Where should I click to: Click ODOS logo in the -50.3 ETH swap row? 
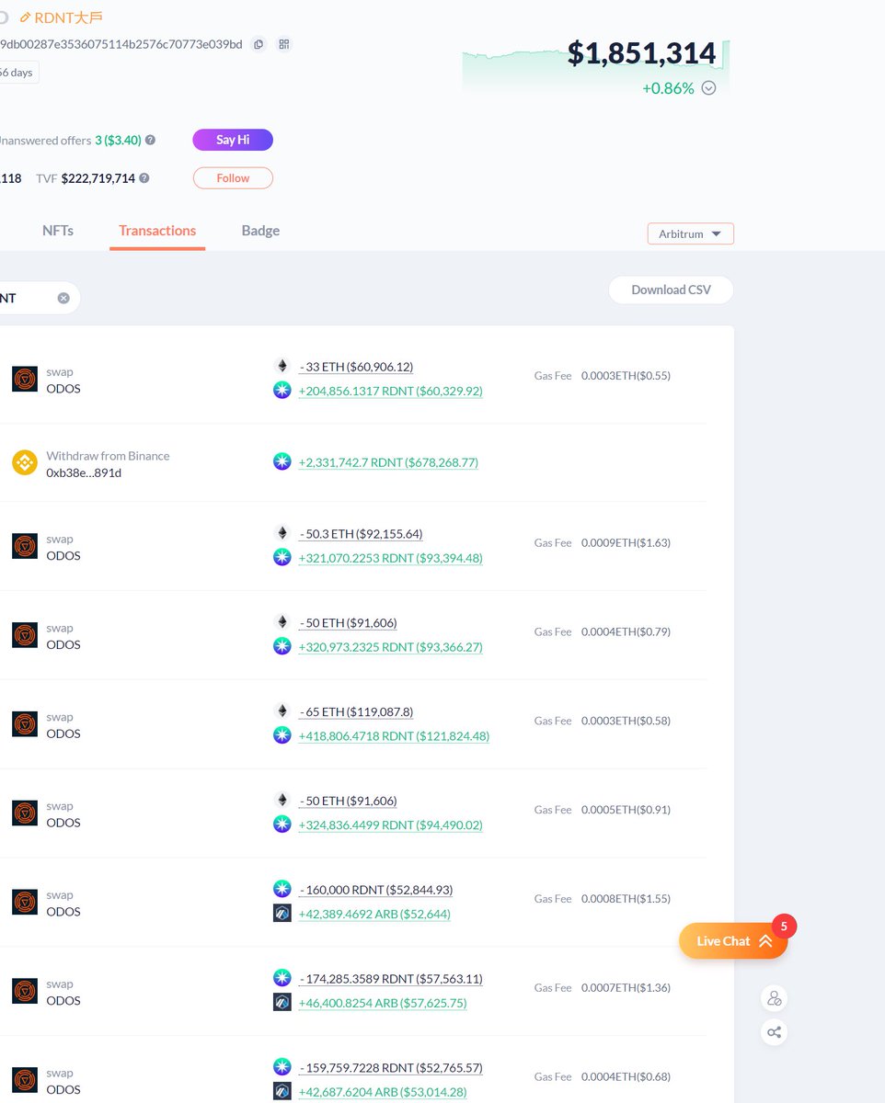25,546
